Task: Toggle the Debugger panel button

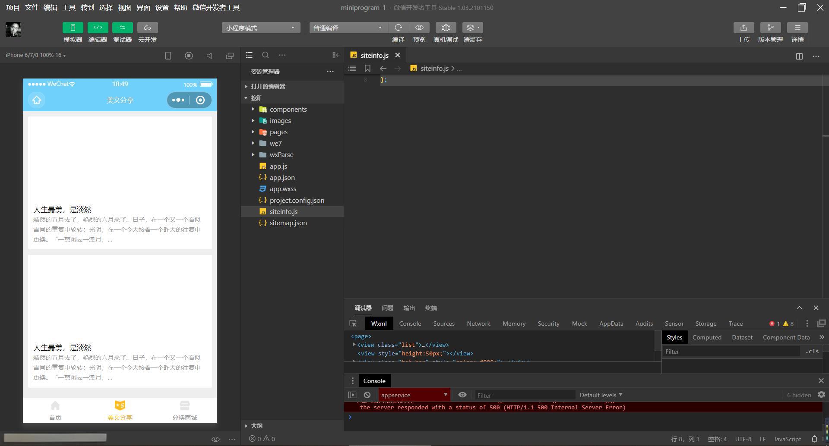Action: pyautogui.click(x=123, y=28)
